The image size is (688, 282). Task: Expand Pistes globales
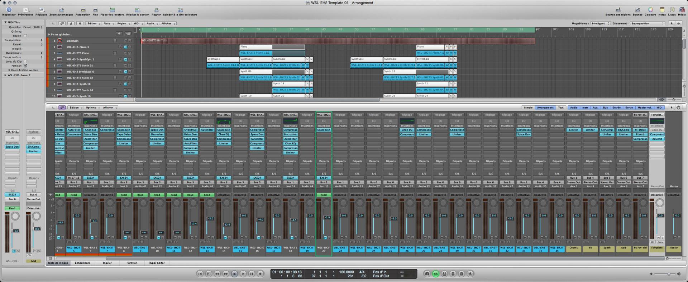point(49,34)
